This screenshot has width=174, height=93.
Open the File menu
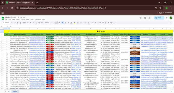coord(6,19)
